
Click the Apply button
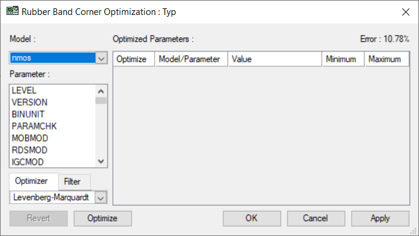(x=380, y=218)
